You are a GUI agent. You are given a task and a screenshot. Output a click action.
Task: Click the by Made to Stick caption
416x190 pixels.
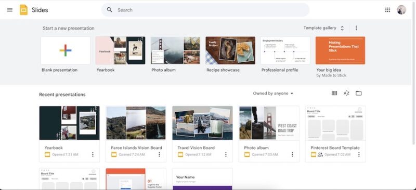click(331, 75)
